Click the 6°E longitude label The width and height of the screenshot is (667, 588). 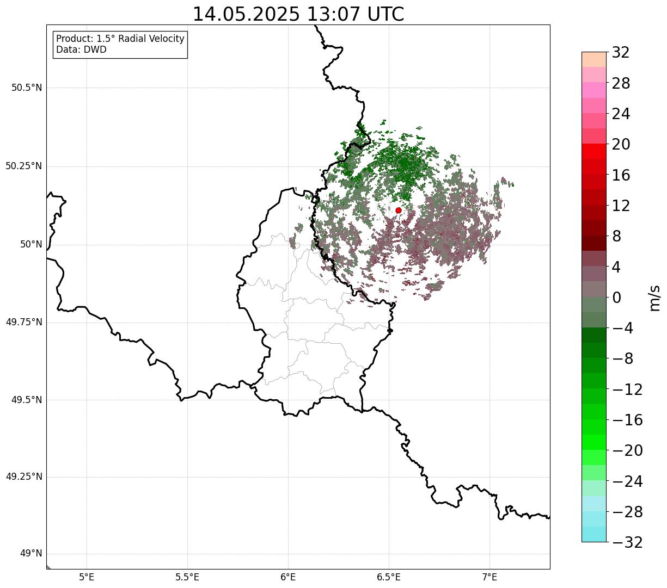(288, 577)
